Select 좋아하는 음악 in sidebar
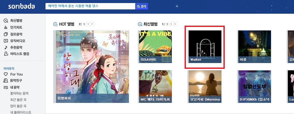This screenshot has height=114, width=294. pos(19,93)
